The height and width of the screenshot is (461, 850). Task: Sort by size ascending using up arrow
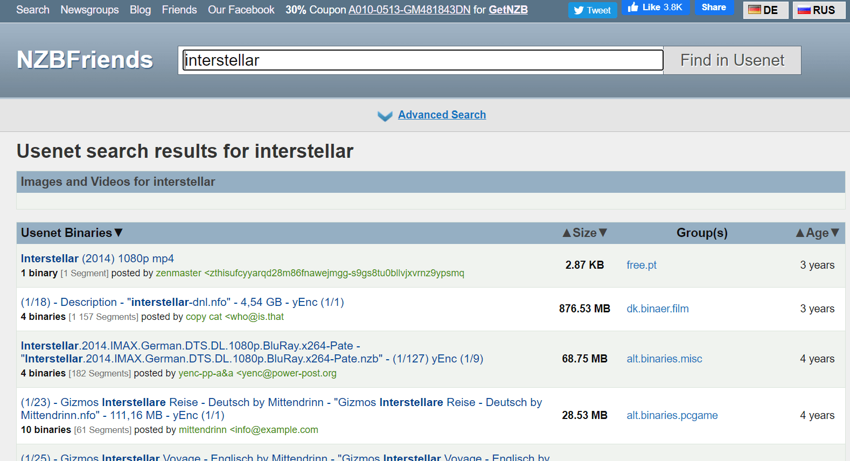[x=566, y=233]
